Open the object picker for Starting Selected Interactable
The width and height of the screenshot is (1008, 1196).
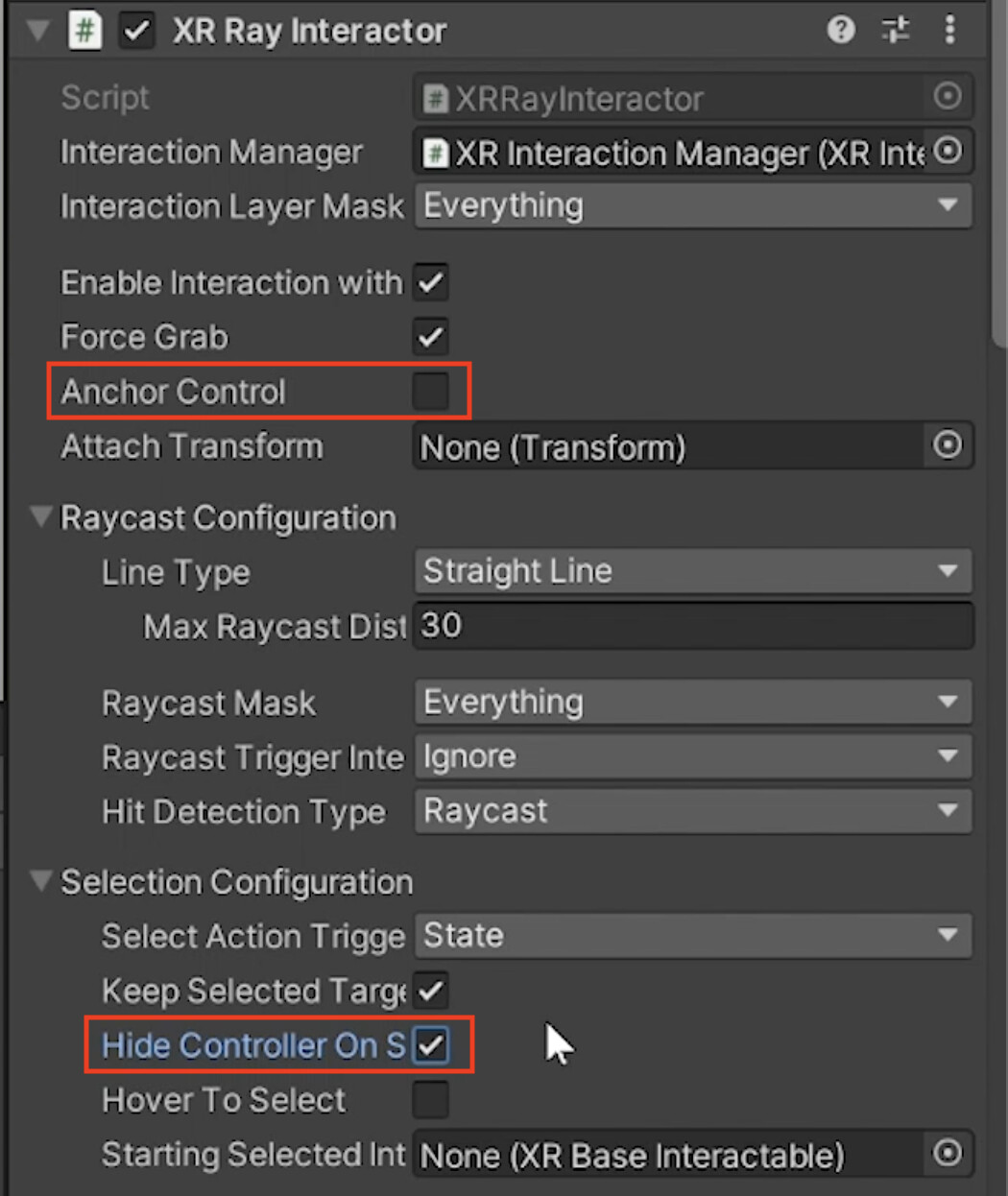pos(948,1155)
